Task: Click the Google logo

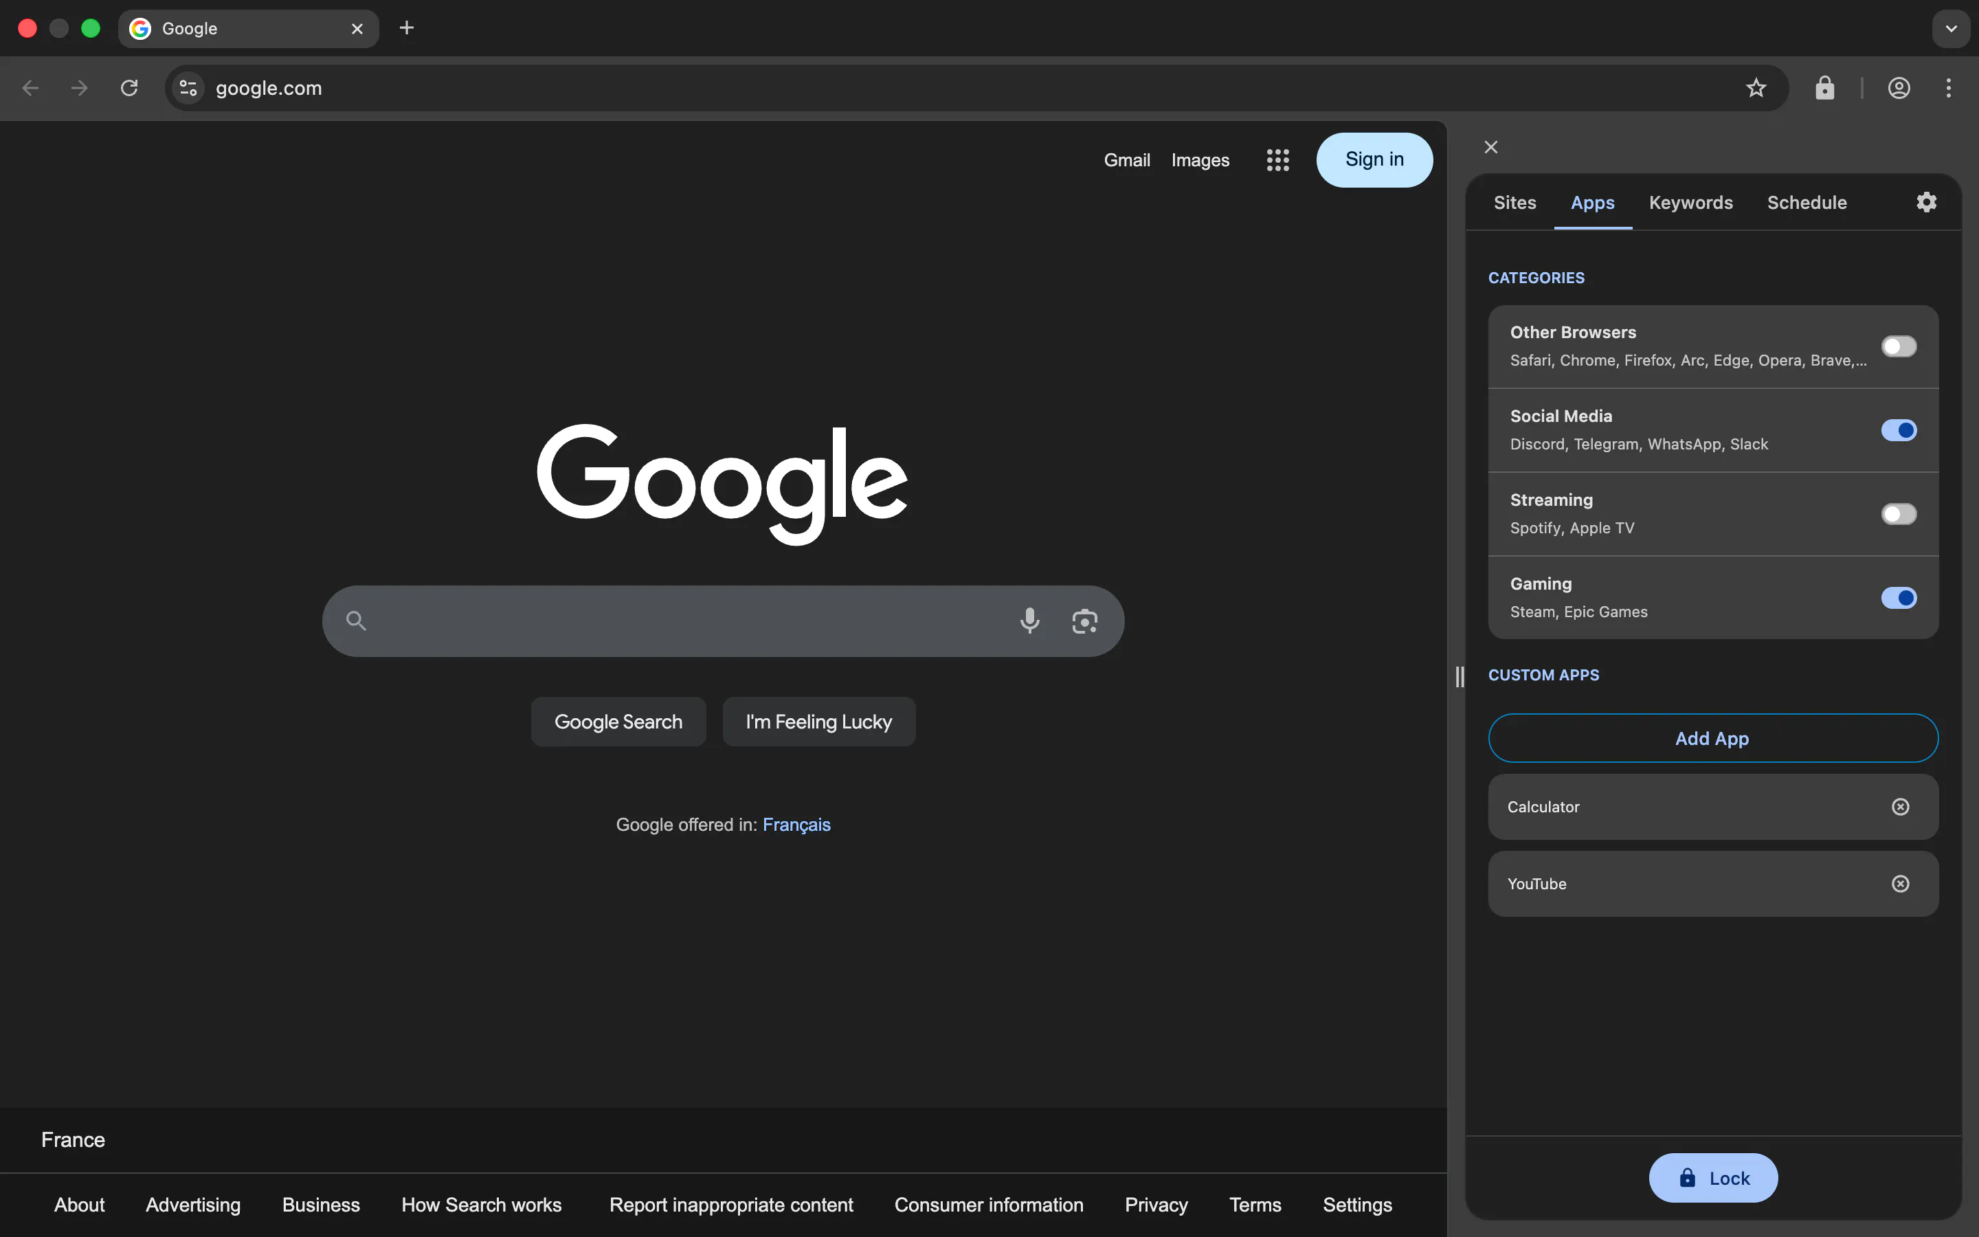Action: click(x=722, y=484)
